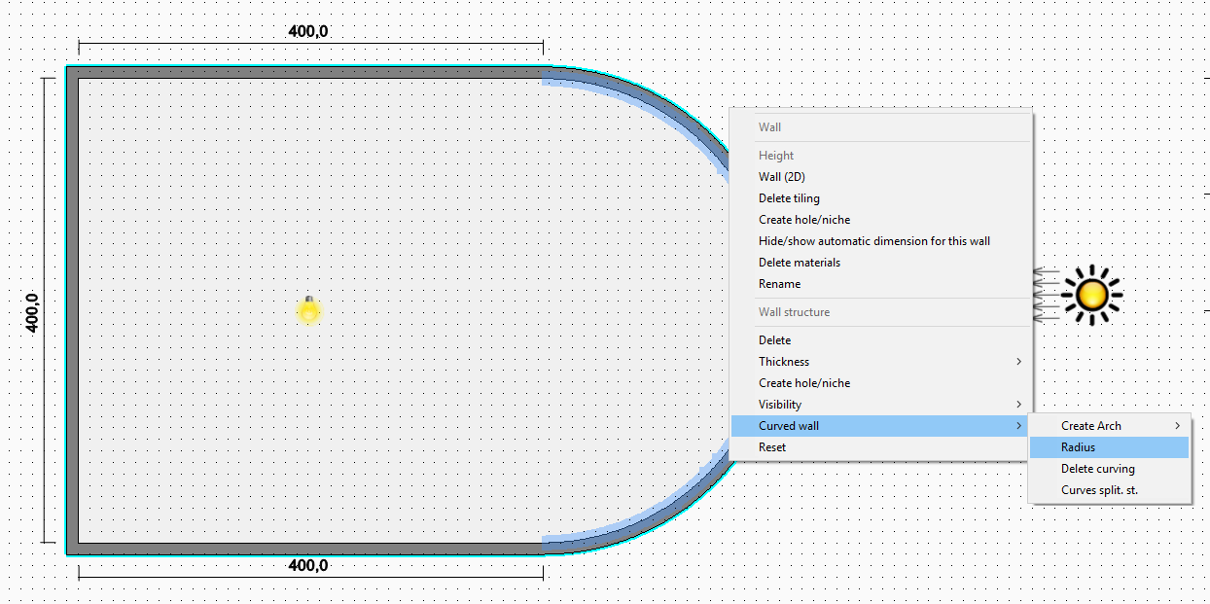Expand the Create Arch submenu arrow
The image size is (1210, 604).
click(1178, 426)
